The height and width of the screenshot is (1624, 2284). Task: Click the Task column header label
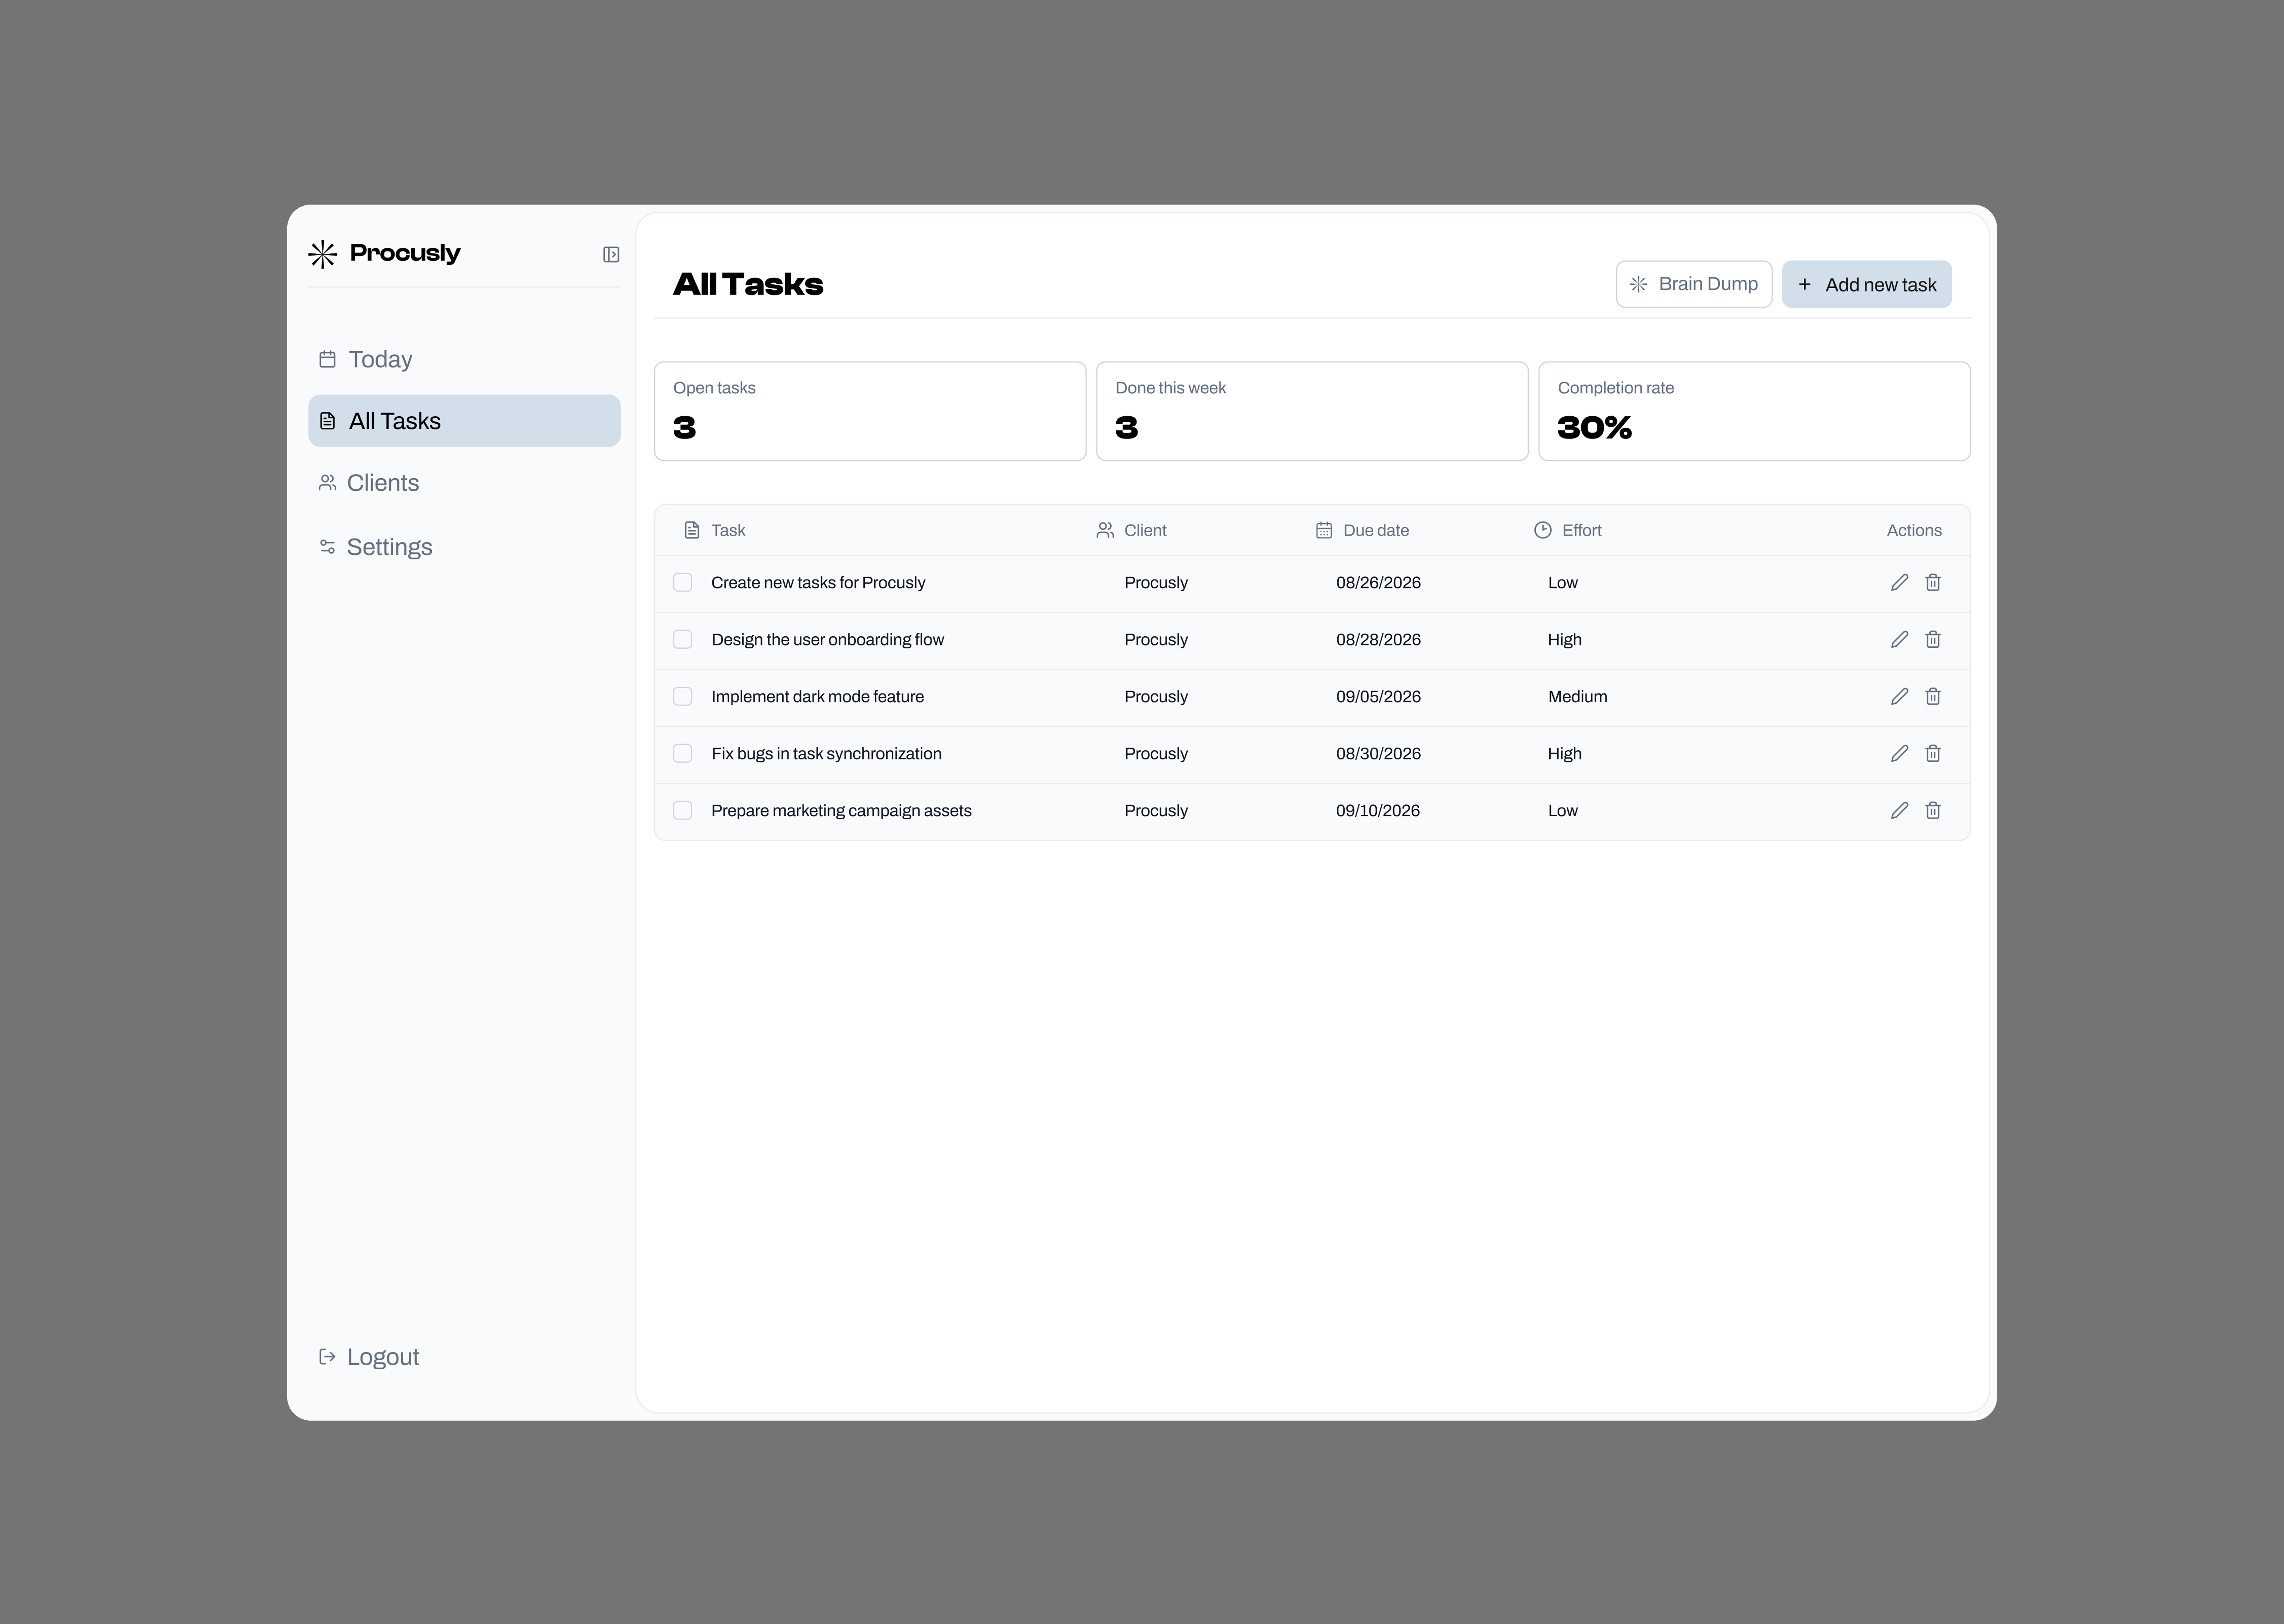[728, 531]
